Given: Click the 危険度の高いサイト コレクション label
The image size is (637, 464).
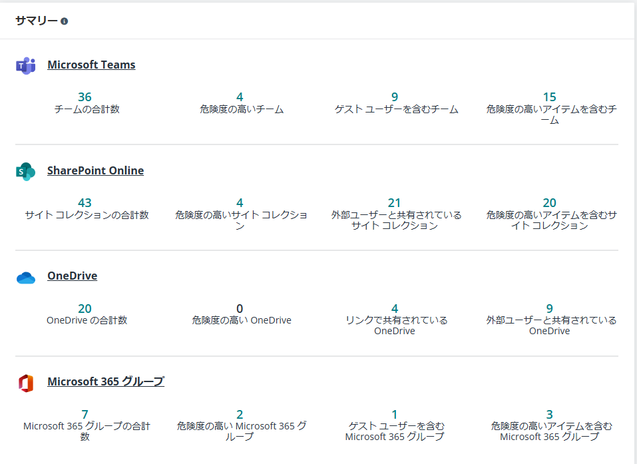Looking at the screenshot, I should coord(241,220).
